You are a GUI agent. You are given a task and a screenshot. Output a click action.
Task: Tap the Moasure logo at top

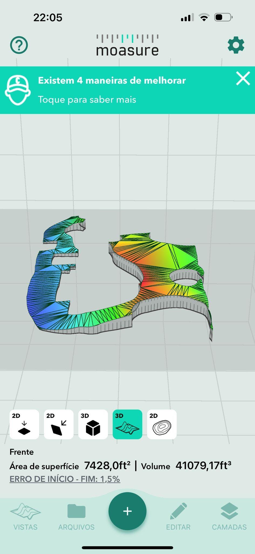127,45
